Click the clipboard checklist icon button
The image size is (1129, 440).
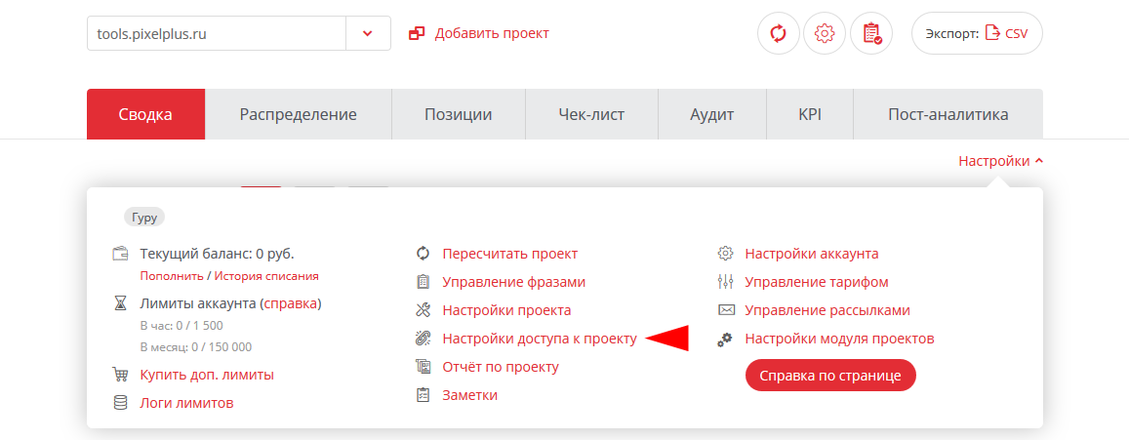point(871,33)
